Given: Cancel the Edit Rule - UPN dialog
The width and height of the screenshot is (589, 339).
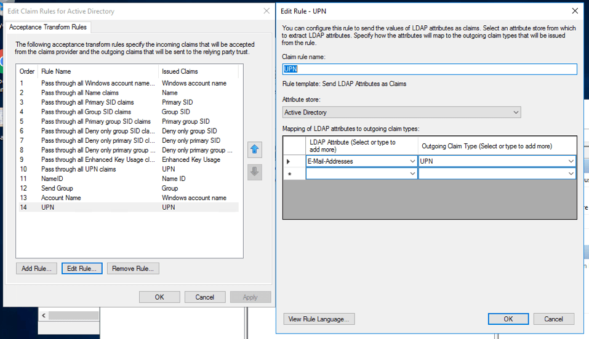Looking at the screenshot, I should click(553, 319).
